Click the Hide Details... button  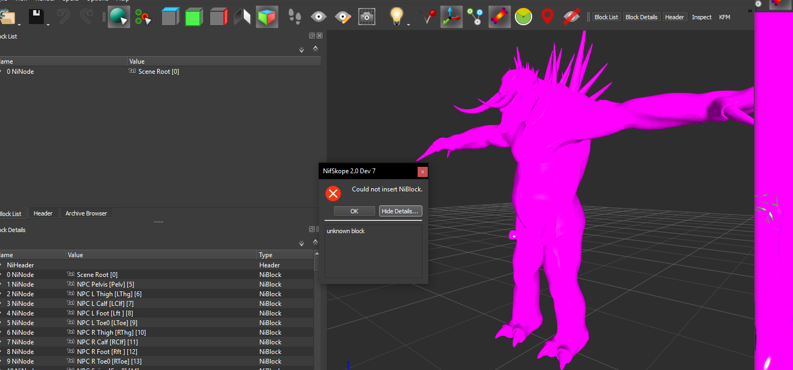pyautogui.click(x=401, y=211)
